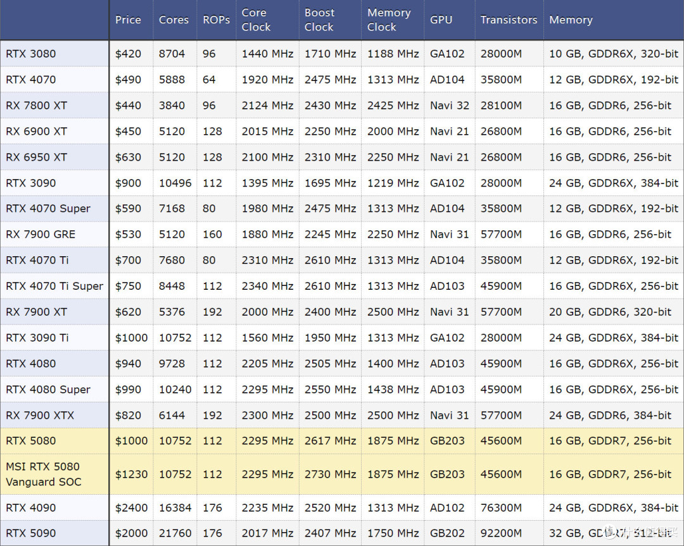Click the ROPs column header
684x546 pixels.
tap(216, 20)
